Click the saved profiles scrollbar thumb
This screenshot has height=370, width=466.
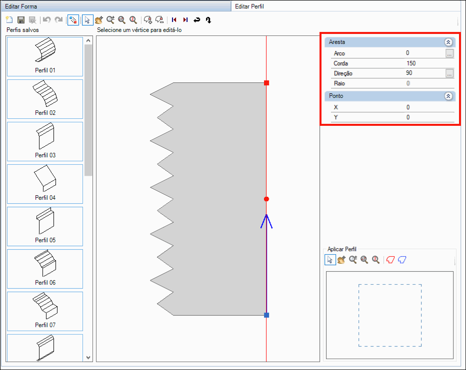click(88, 110)
